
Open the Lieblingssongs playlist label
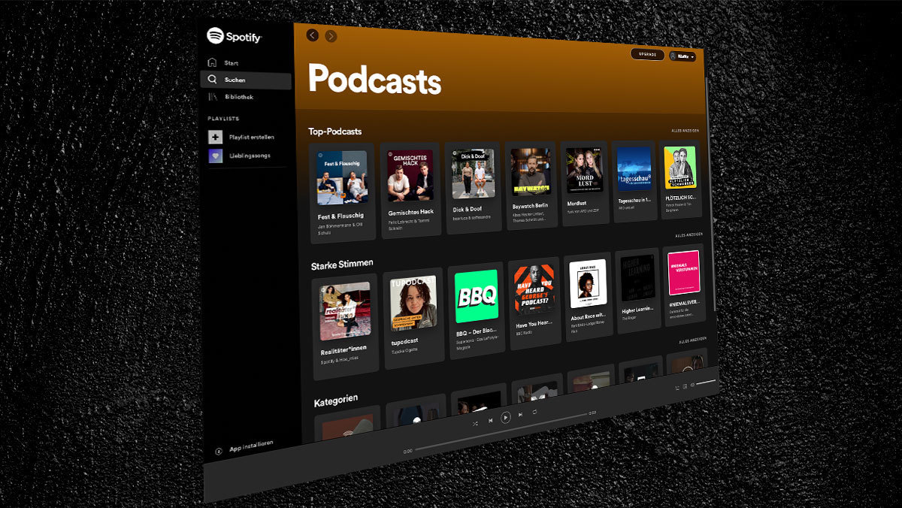point(250,156)
